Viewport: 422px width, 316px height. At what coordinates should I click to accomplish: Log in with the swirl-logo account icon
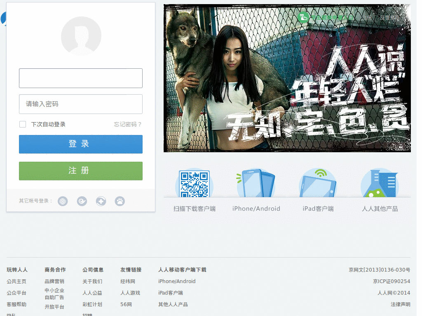pos(82,201)
